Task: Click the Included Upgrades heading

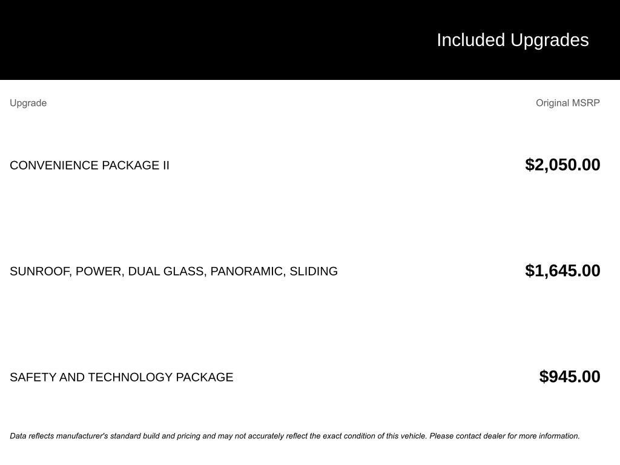Action: click(512, 40)
